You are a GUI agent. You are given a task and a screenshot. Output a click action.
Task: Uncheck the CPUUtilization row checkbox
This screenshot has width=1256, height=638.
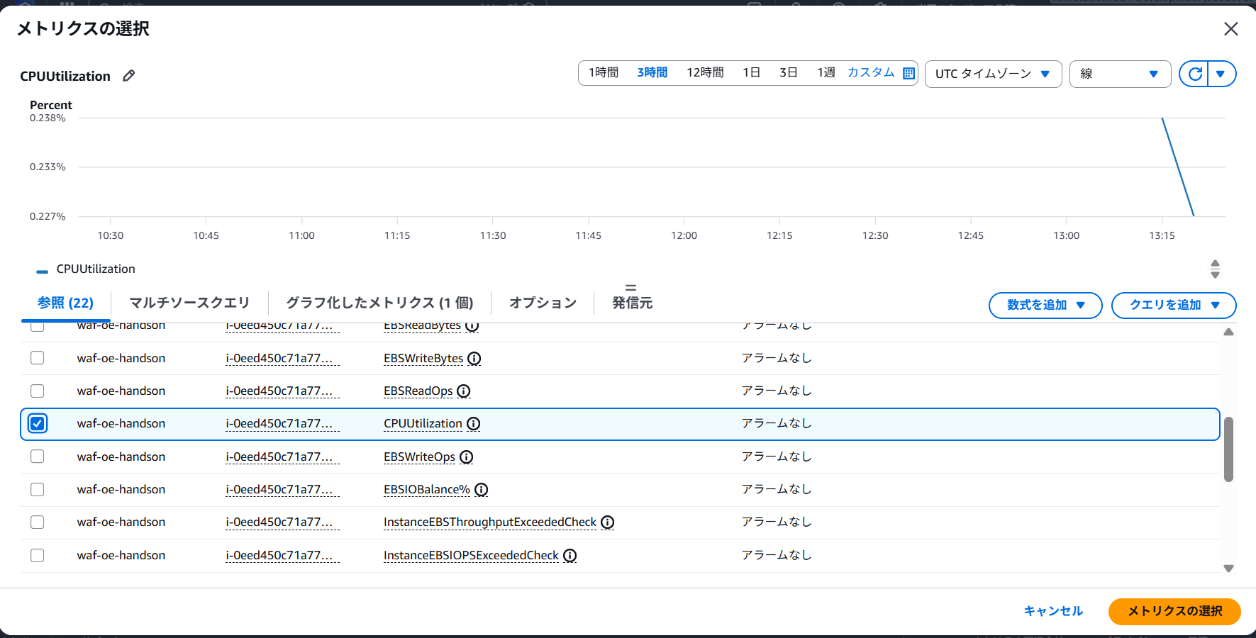pos(38,423)
